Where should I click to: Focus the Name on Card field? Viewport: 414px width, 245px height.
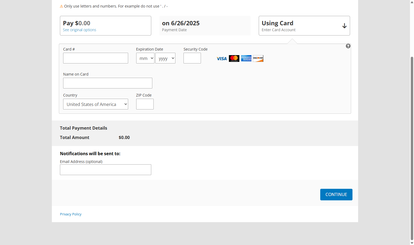108,83
